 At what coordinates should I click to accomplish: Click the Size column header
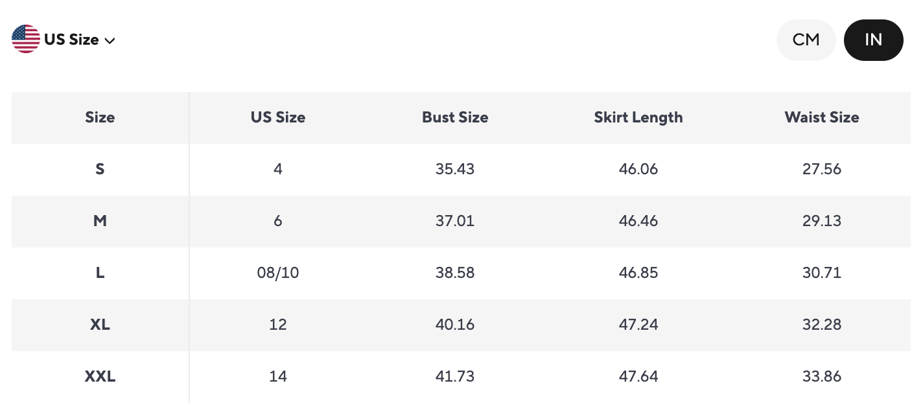pyautogui.click(x=100, y=117)
